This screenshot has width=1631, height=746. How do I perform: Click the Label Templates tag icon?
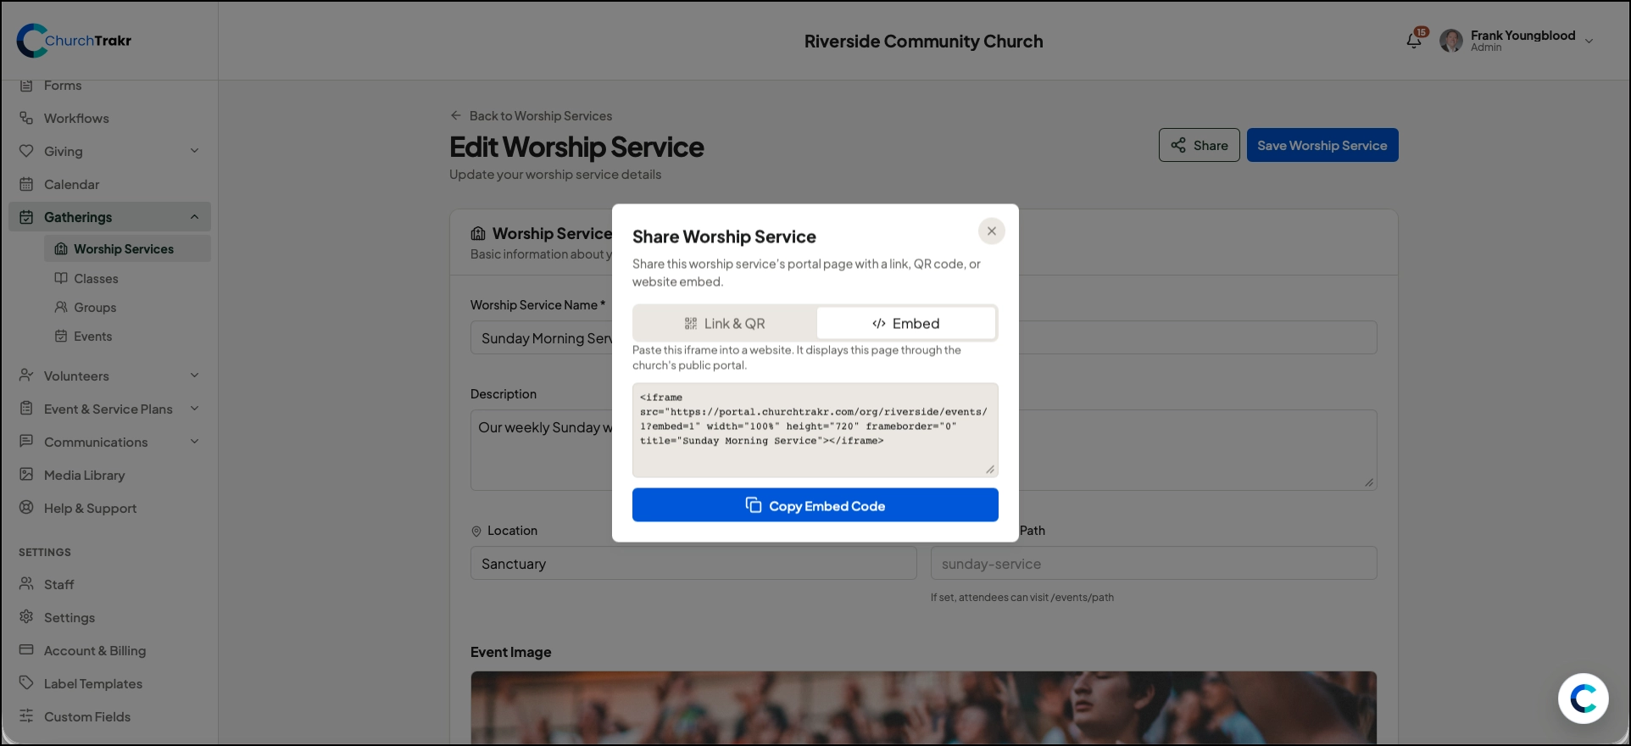point(26,683)
